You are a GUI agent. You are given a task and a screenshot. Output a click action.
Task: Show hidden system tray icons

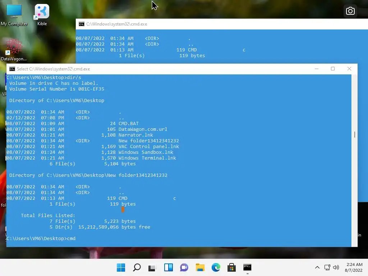317,267
